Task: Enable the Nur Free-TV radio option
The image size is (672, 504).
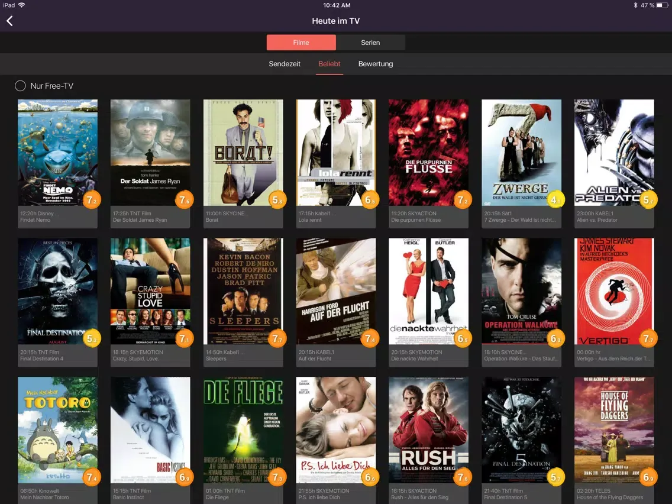Action: tap(20, 86)
